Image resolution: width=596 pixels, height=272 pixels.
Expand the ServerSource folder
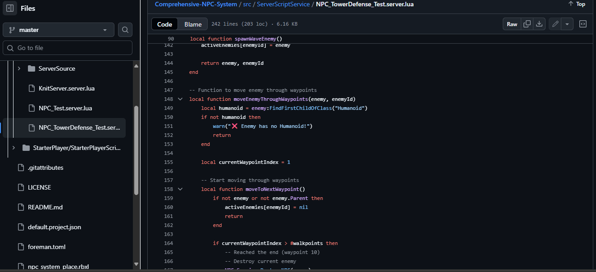click(x=19, y=68)
